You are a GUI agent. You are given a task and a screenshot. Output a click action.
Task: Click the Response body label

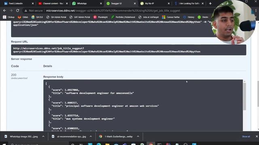pos(53,77)
